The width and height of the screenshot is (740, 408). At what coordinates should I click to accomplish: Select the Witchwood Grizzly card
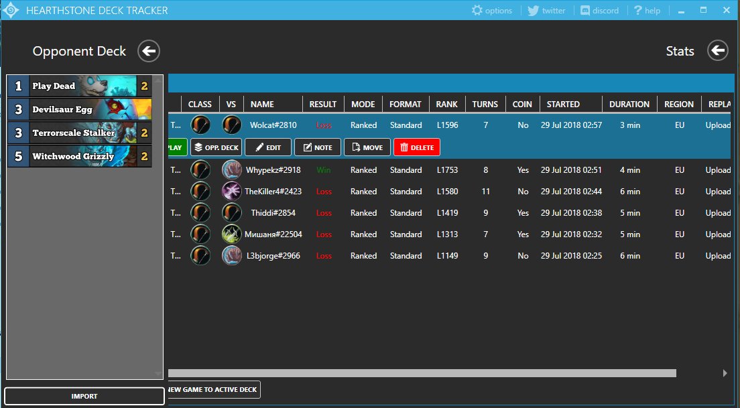click(x=79, y=156)
